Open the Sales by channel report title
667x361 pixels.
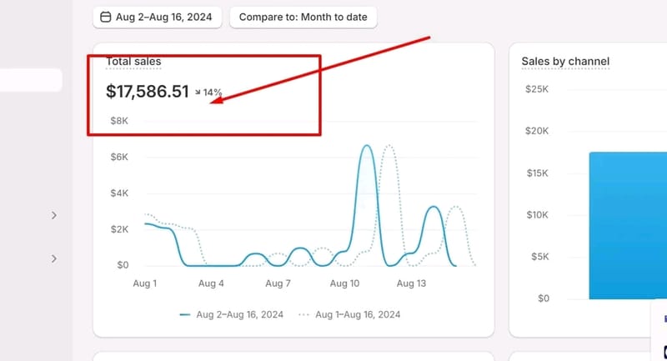[565, 62]
